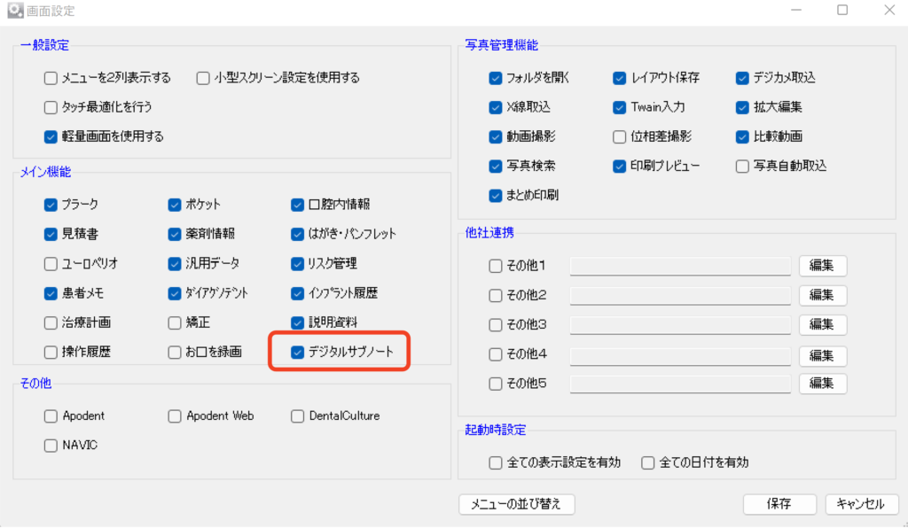Image resolution: width=908 pixels, height=528 pixels.
Task: Uncheck the デジタルサブノート checkbox
Action: 298,352
